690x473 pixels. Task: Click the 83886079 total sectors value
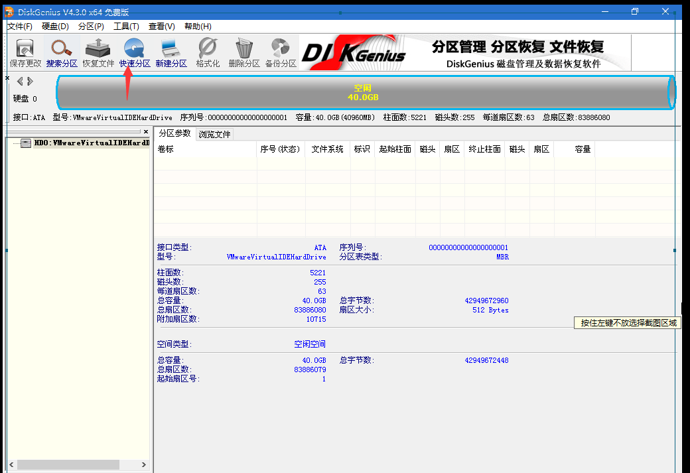310,370
